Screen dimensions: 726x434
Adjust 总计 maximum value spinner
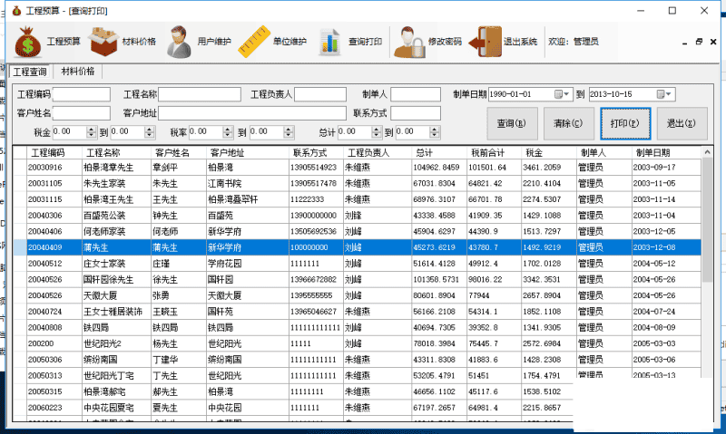tap(435, 132)
